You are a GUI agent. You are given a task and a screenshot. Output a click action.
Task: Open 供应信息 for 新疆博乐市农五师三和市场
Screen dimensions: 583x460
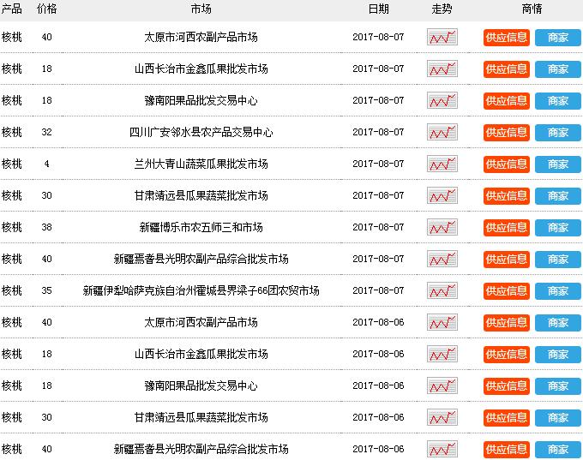coord(506,227)
